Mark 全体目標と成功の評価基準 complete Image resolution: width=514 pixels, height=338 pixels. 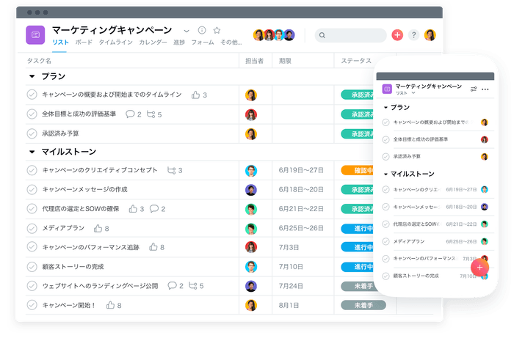tap(32, 114)
